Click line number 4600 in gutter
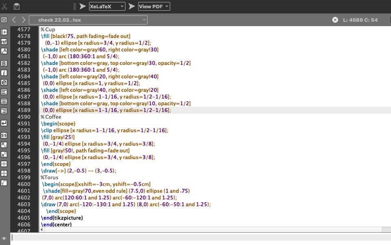 point(24,184)
